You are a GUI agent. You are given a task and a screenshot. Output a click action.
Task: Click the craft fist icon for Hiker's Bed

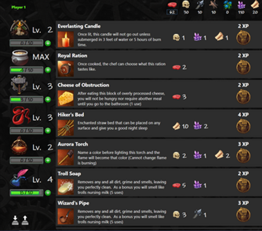pos(243,126)
